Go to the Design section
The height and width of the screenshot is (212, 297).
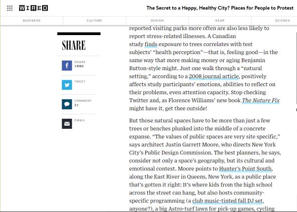pyautogui.click(x=157, y=21)
